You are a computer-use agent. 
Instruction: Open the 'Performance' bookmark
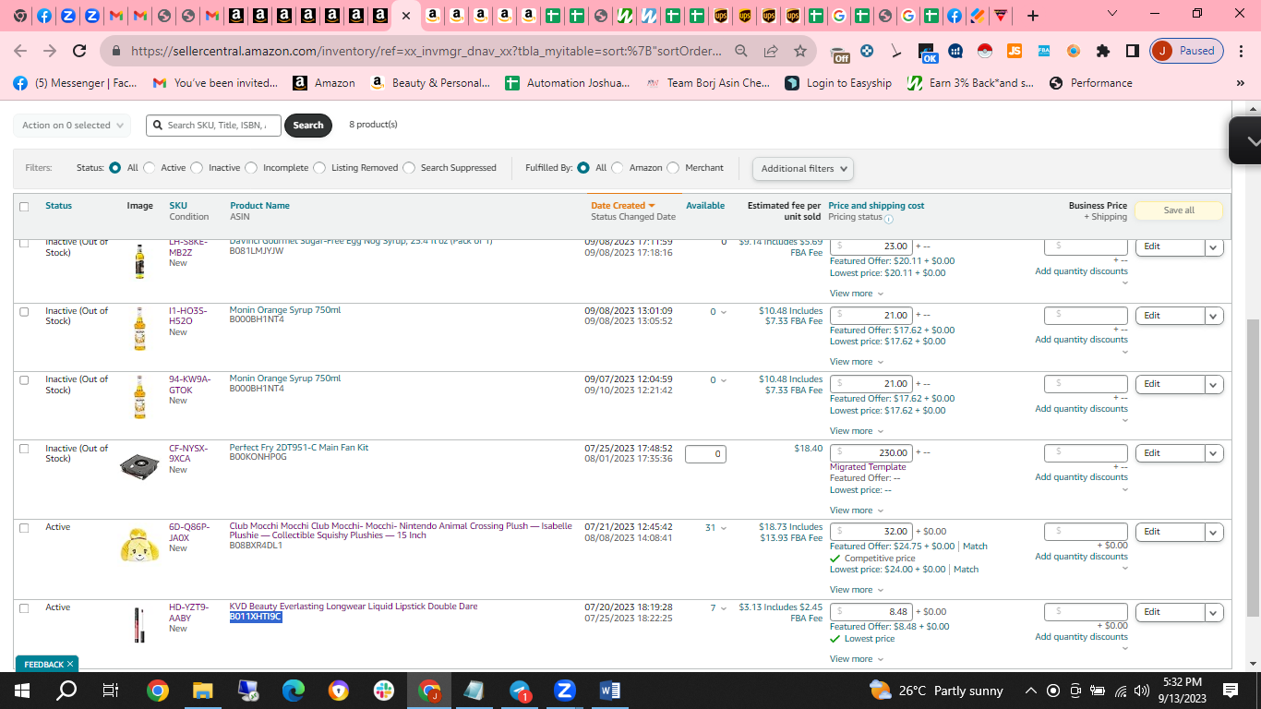[x=1091, y=83]
